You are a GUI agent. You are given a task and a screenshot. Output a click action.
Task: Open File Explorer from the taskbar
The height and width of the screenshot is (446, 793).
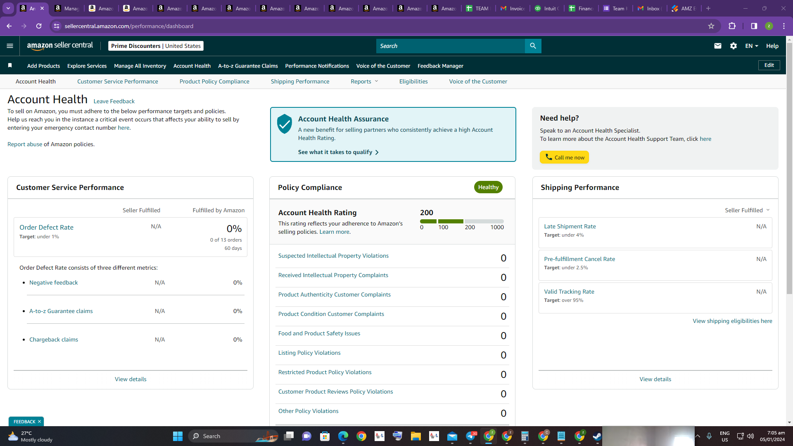(416, 436)
